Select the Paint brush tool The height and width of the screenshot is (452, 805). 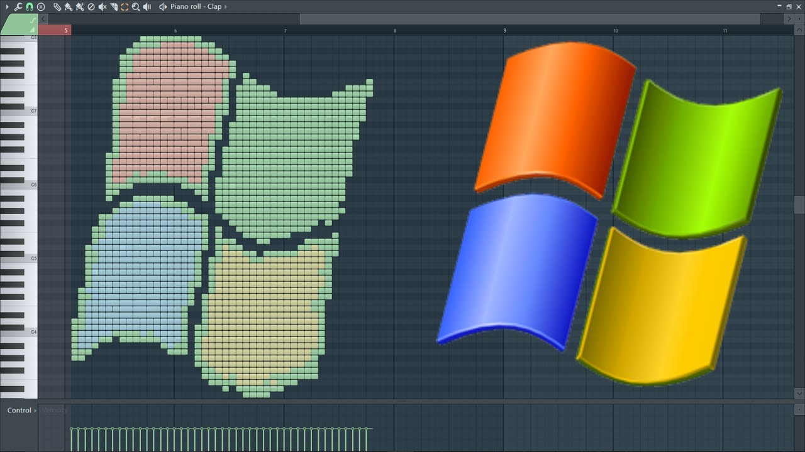click(69, 7)
